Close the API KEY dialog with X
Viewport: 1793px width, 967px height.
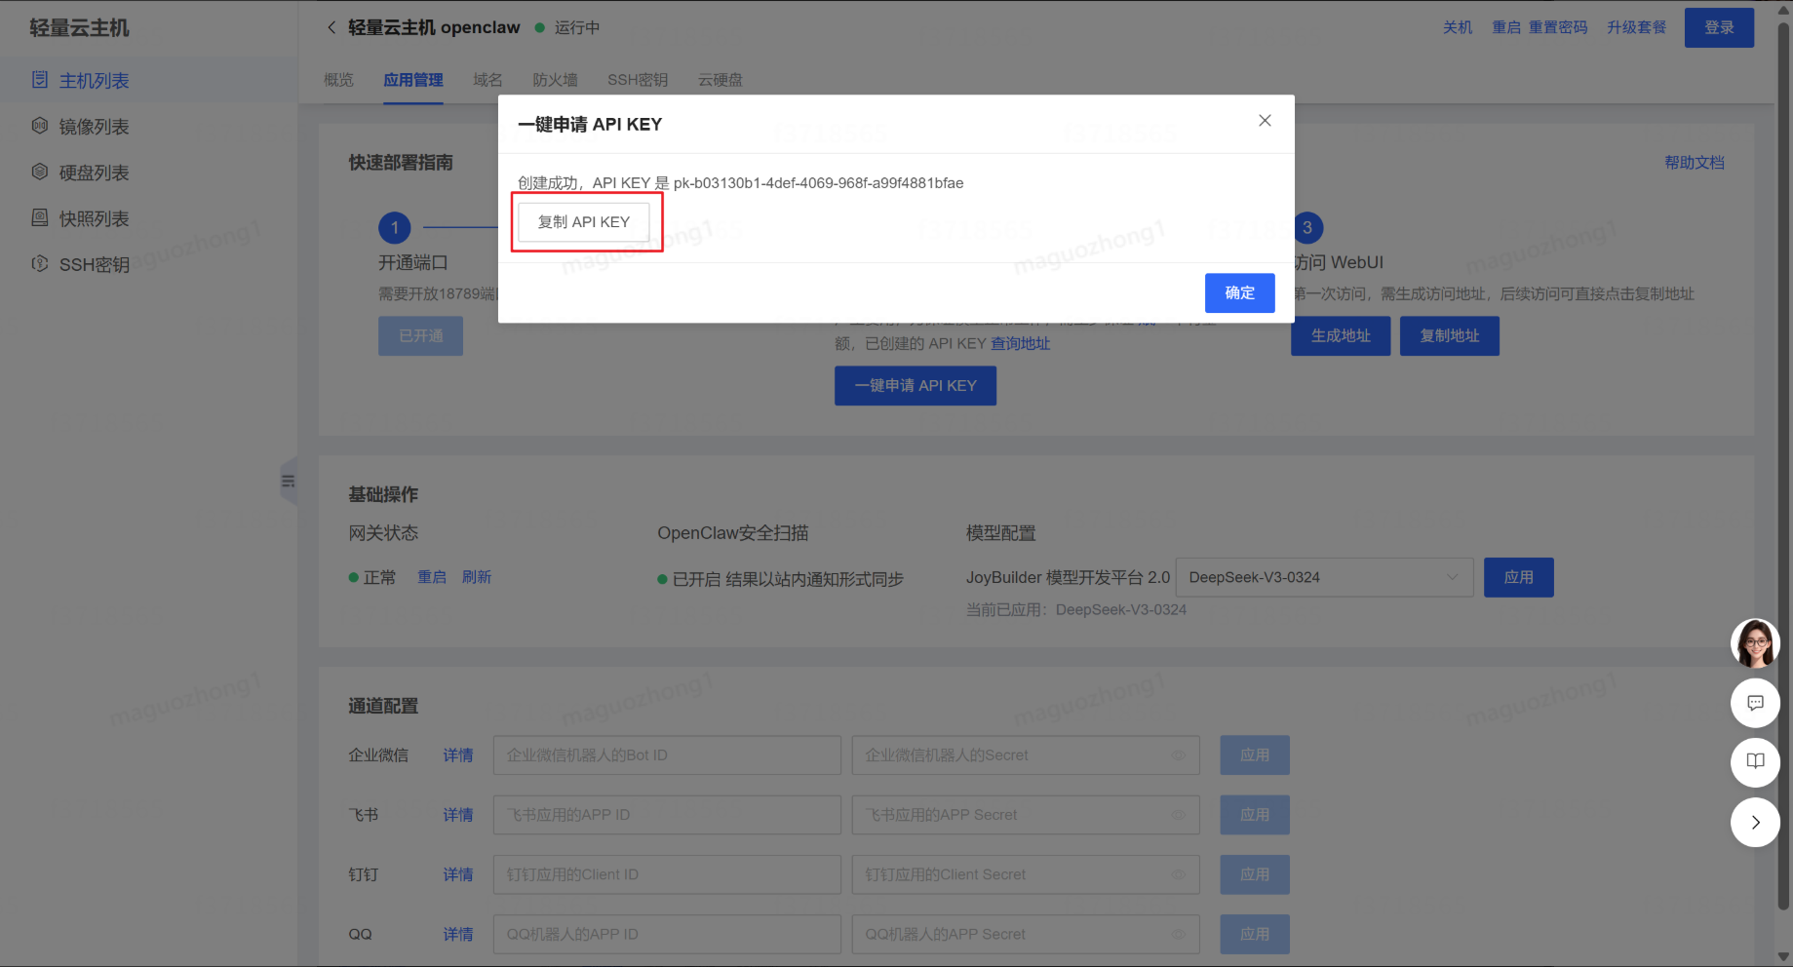click(1265, 121)
